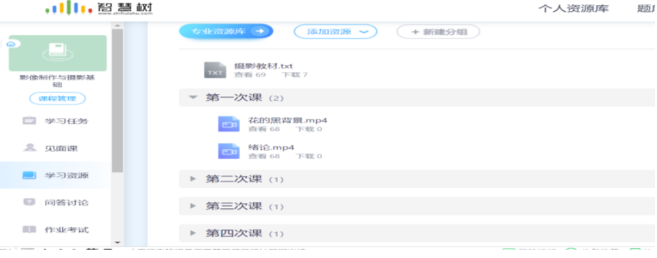Open the 花的黑背景.mp4 video icon
Screen dimensions: 657x258
tap(229, 124)
